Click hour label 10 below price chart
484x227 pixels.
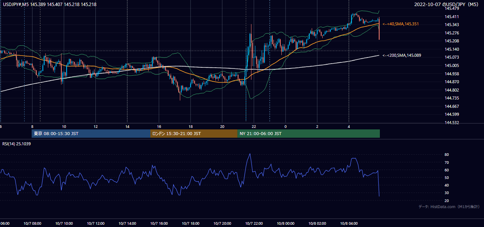[x=64, y=126]
